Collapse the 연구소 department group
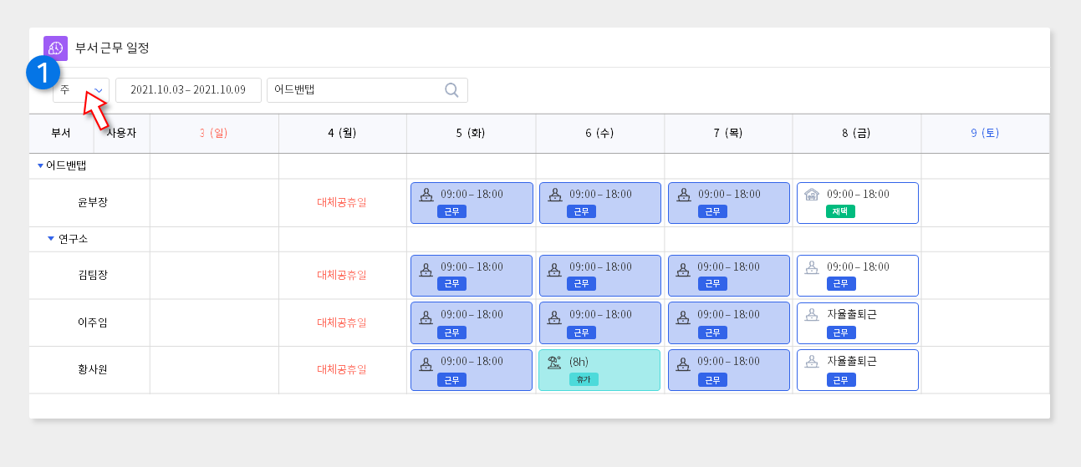Viewport: 1081px width, 467px height. tap(51, 239)
